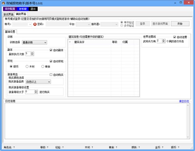Click the app icon in title bar
195x151 pixels.
point(4,3)
